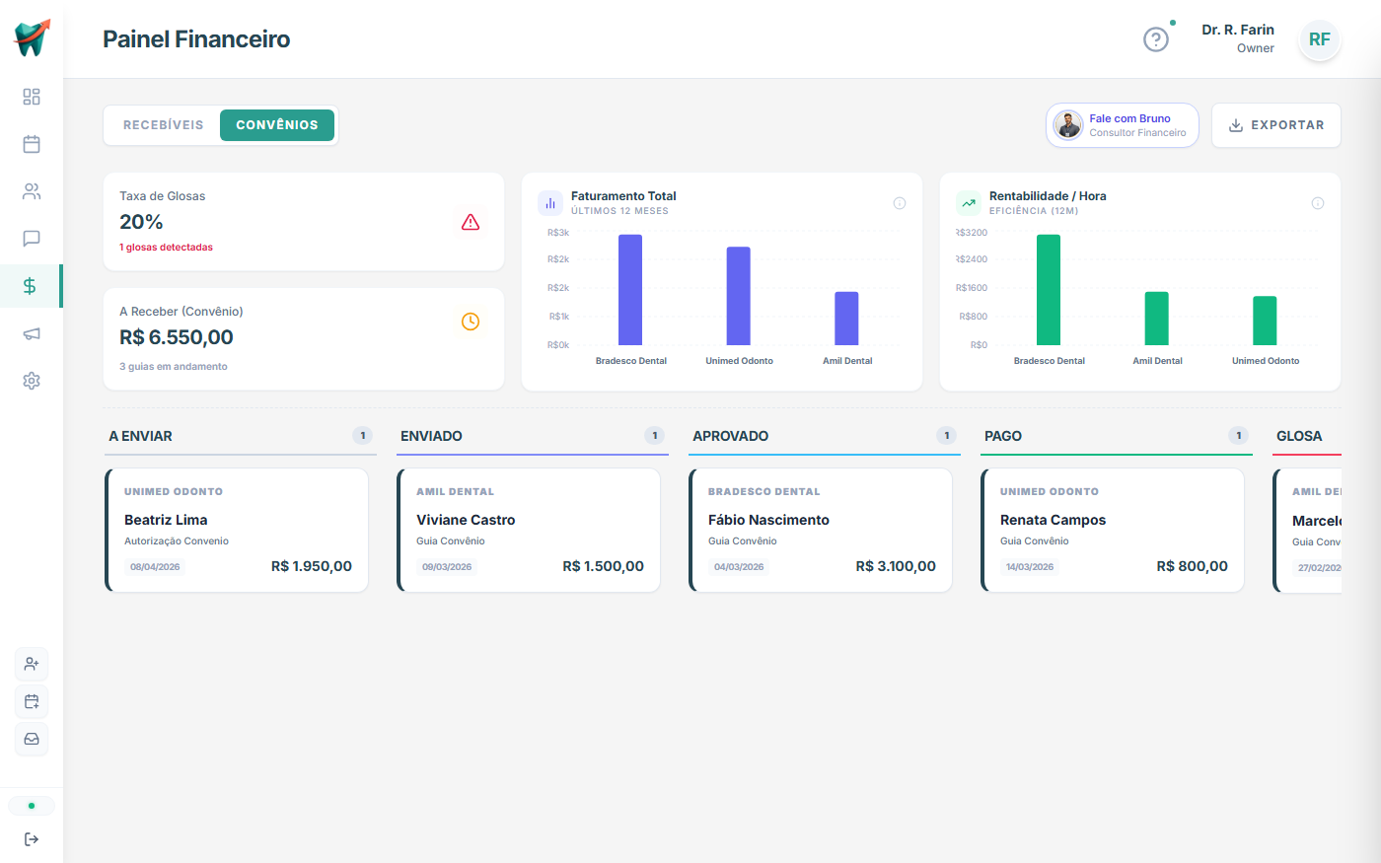Click the inbox tray icon

pyautogui.click(x=32, y=739)
